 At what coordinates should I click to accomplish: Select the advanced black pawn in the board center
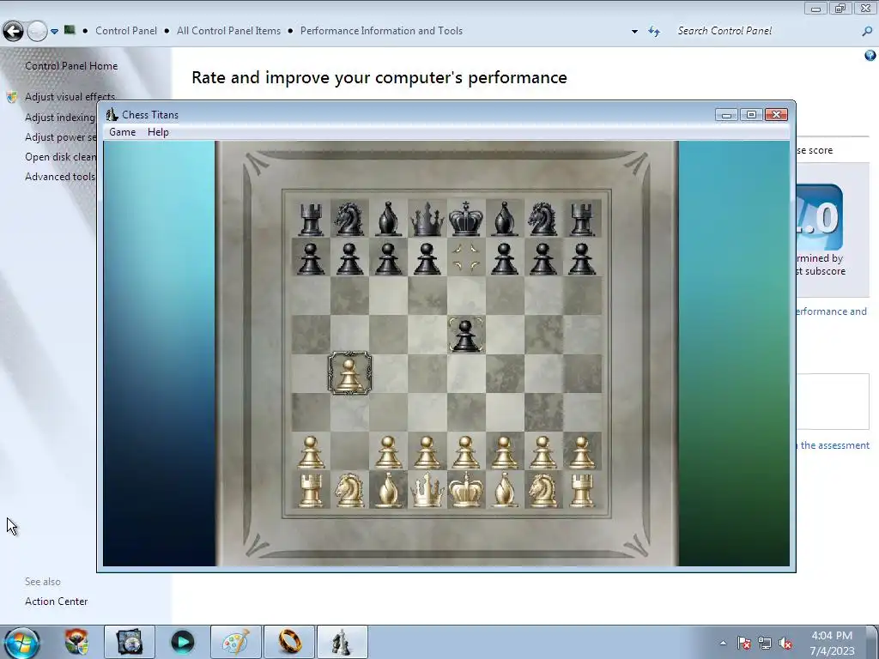(x=466, y=336)
